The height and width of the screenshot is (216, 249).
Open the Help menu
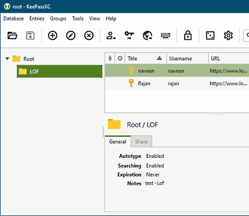111,19
